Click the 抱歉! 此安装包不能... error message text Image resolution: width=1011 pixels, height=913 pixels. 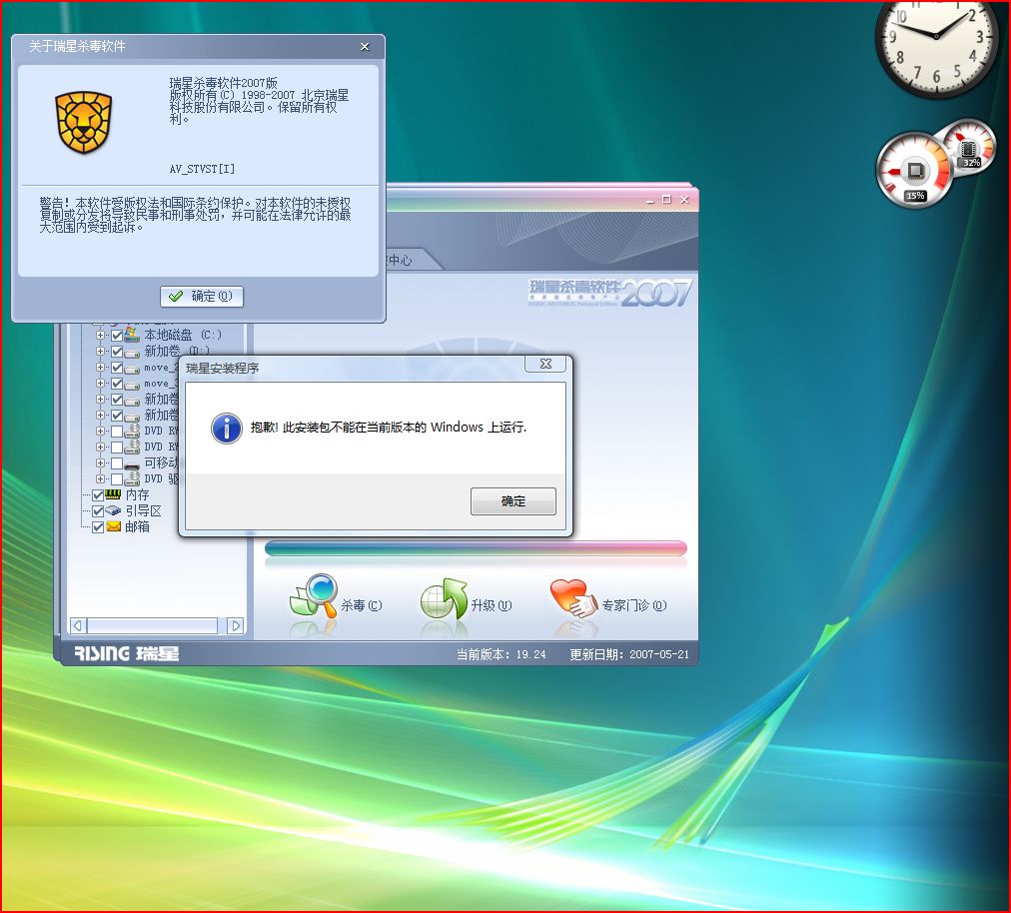pyautogui.click(x=389, y=428)
